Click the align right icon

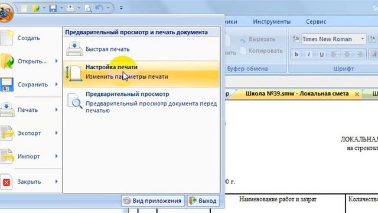[359, 54]
